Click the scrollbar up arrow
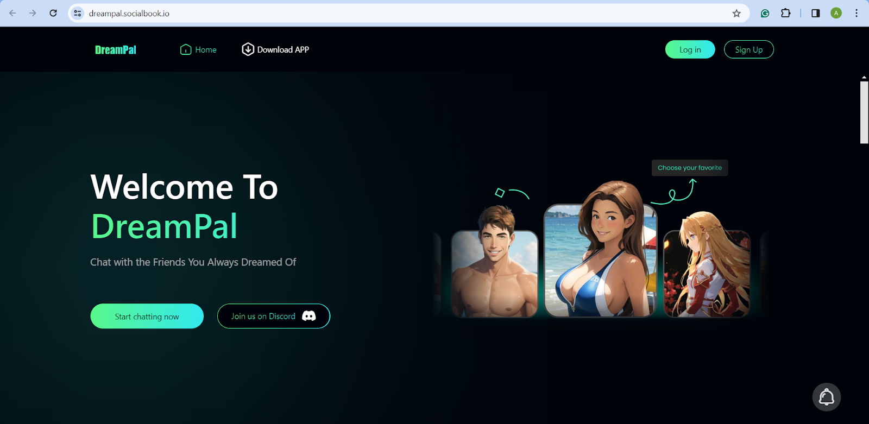This screenshot has height=424, width=869. pos(864,78)
